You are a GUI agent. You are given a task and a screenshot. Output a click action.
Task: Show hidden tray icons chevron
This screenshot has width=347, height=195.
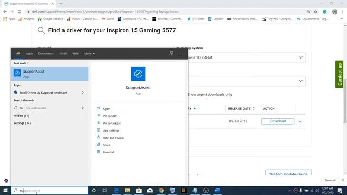[x=290, y=190]
